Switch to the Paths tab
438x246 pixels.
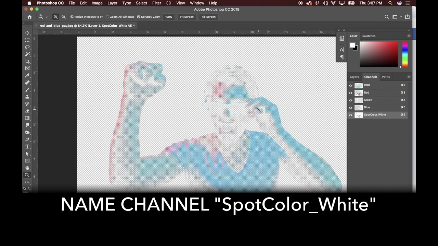point(386,77)
